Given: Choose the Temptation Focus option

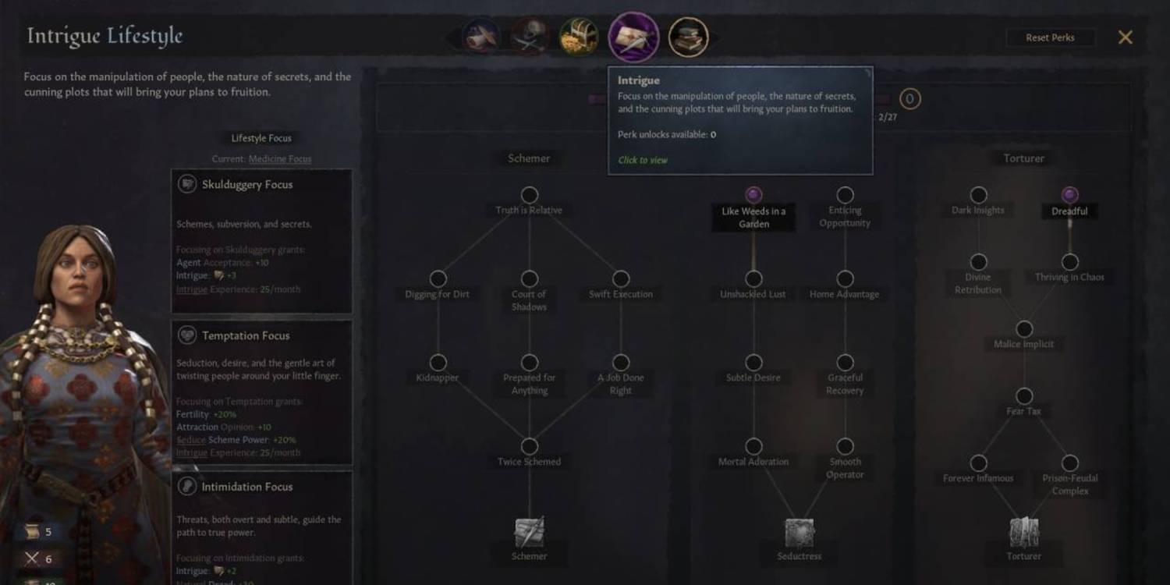Looking at the screenshot, I should pos(262,392).
